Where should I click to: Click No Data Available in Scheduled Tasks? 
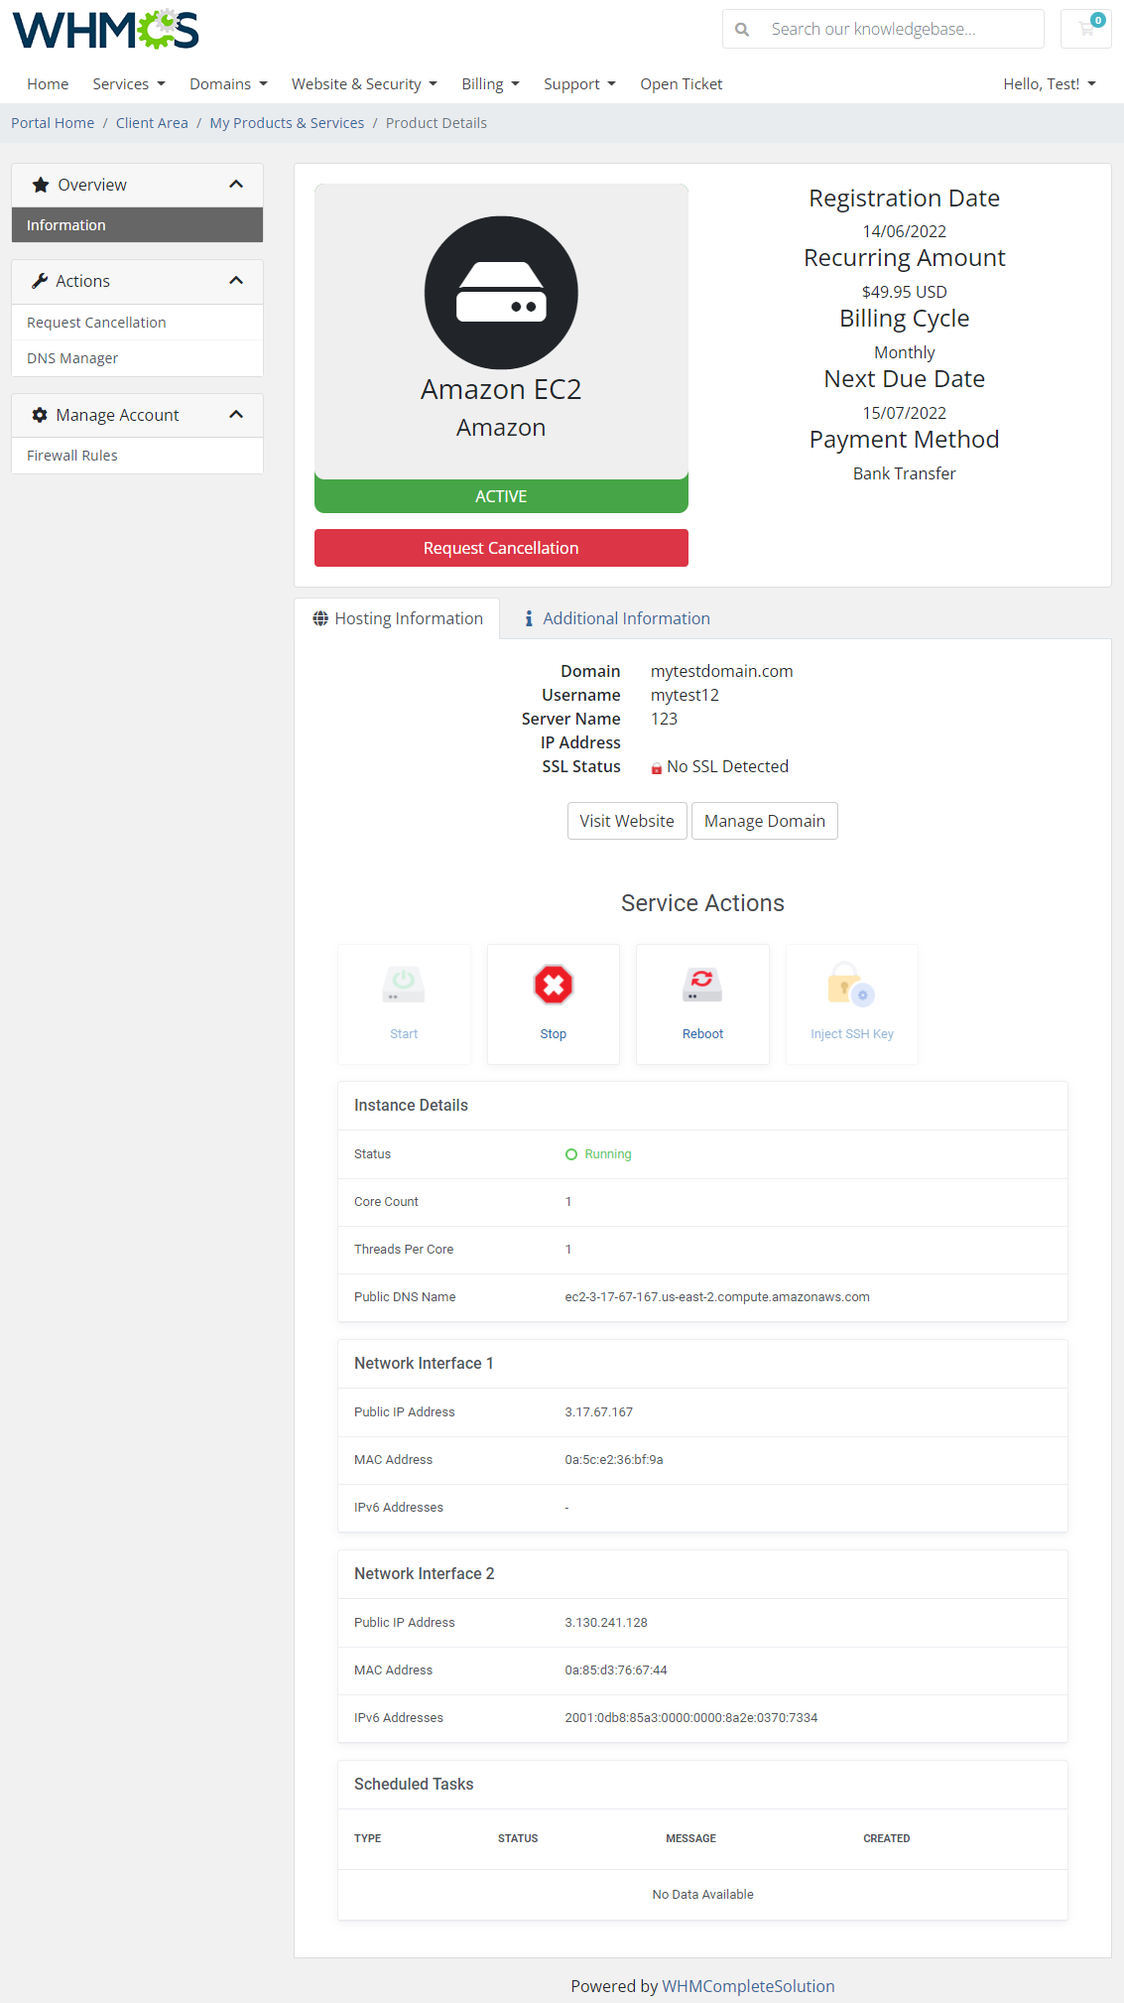702,1895
